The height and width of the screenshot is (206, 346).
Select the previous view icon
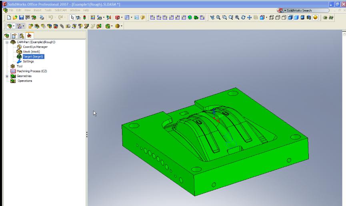click(212, 18)
